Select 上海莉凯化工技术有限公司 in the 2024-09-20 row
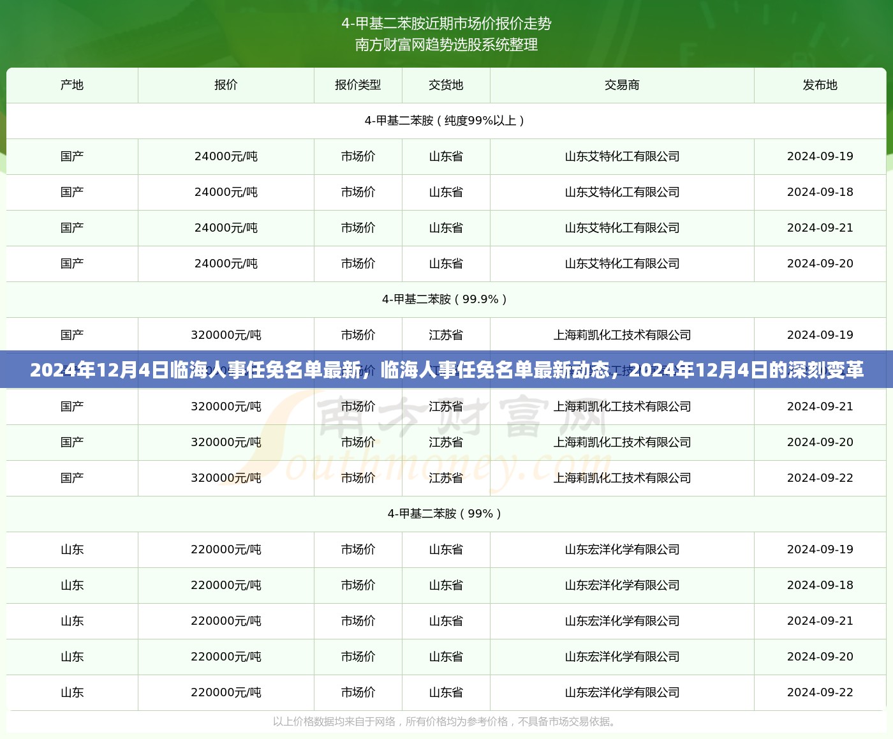Viewport: 893px width, 739px height. (x=622, y=442)
